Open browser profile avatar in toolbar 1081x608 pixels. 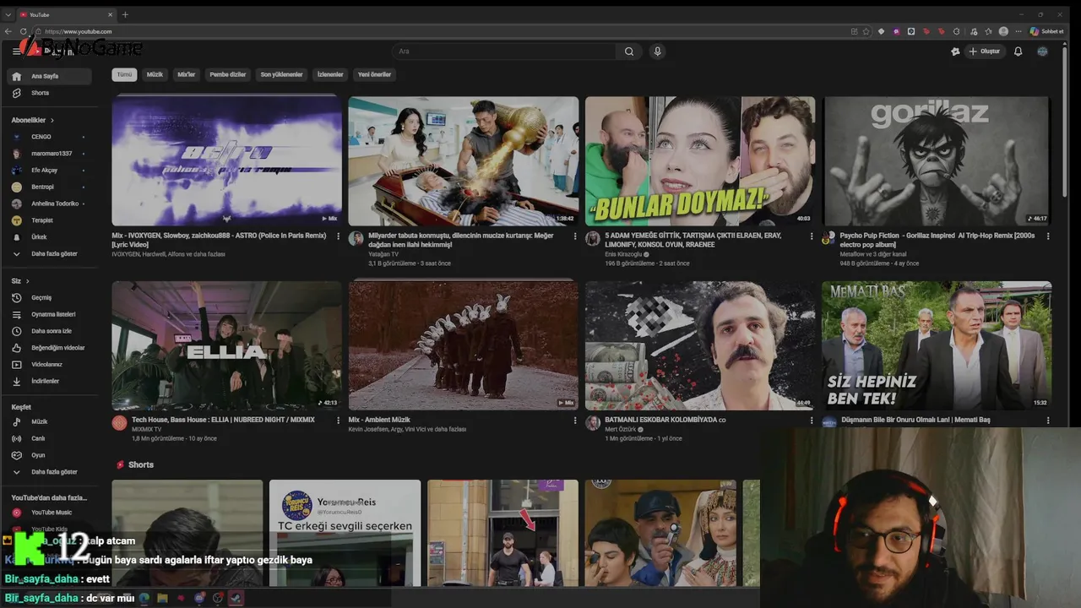click(1003, 31)
